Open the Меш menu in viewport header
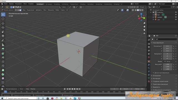Image resolution: width=178 pixels, height=100 pixels. (45, 10)
